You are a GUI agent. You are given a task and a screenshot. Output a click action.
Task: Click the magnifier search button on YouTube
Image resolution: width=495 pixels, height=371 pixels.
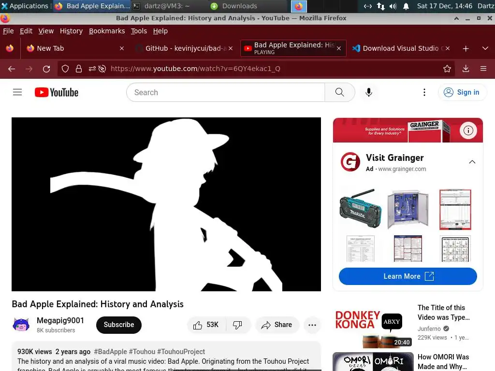[x=340, y=92]
